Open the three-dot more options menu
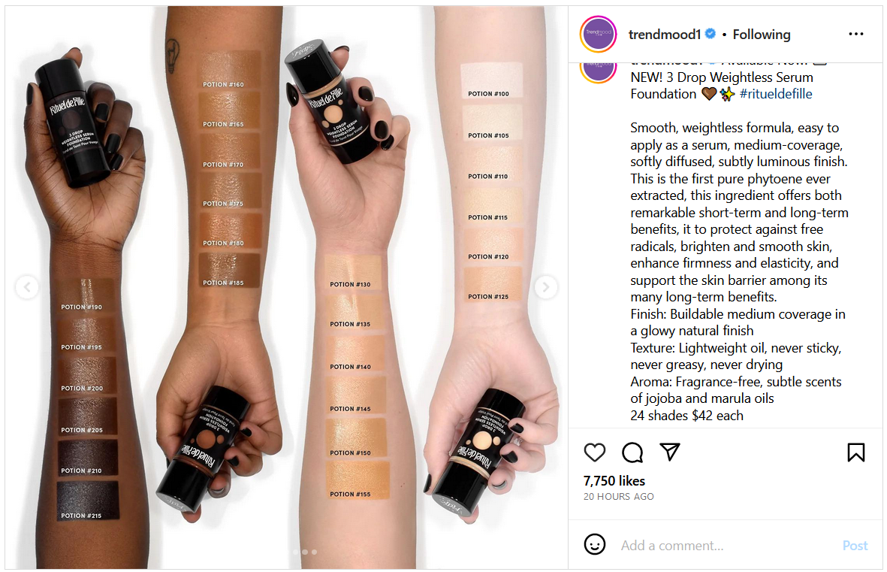This screenshot has width=887, height=572. (856, 34)
